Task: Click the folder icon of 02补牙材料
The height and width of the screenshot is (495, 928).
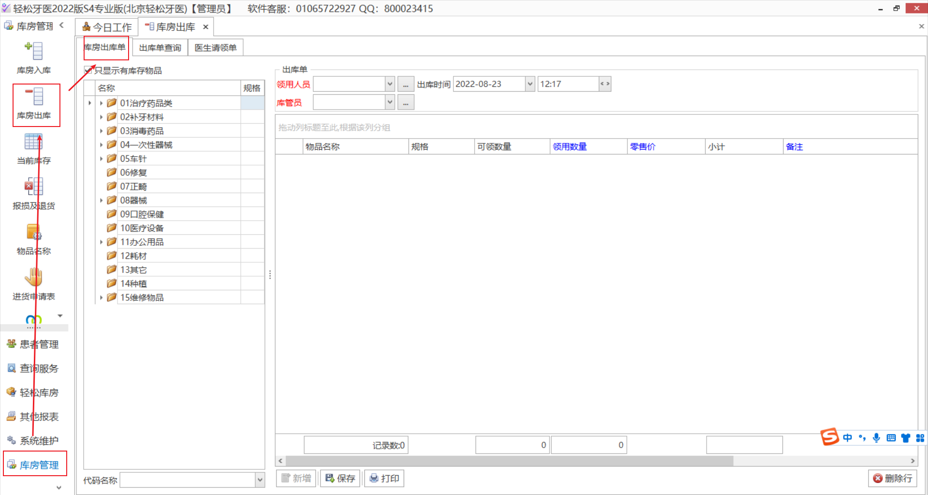Action: (x=112, y=117)
